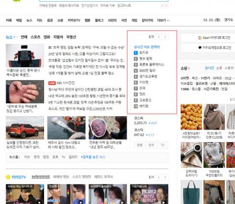Open 증권 from the top navigation
Image resolution: width=235 pixels, height=204 pixels.
[x=50, y=20]
